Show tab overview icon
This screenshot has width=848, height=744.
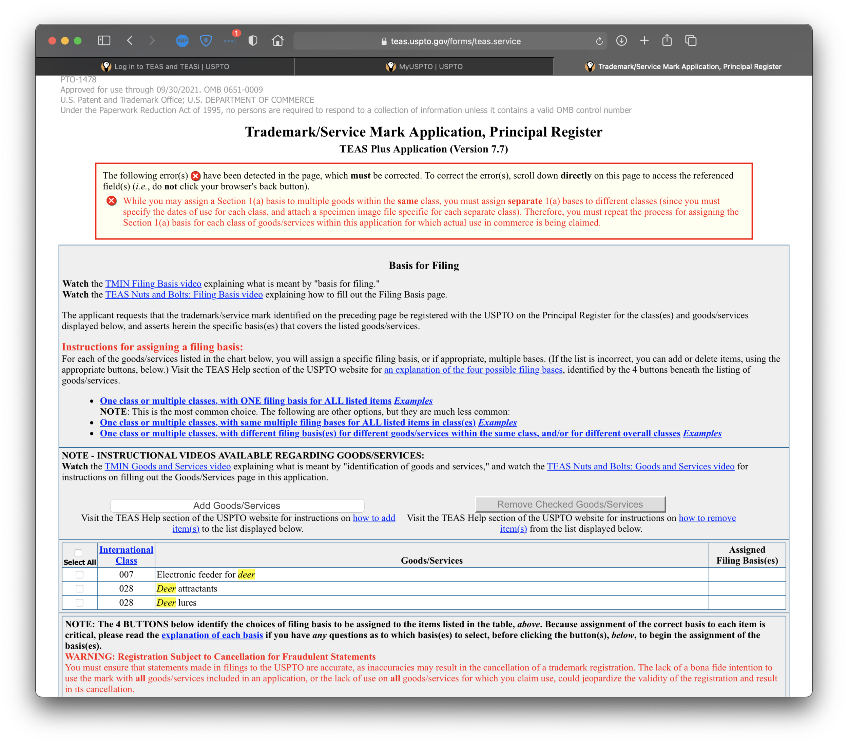691,41
